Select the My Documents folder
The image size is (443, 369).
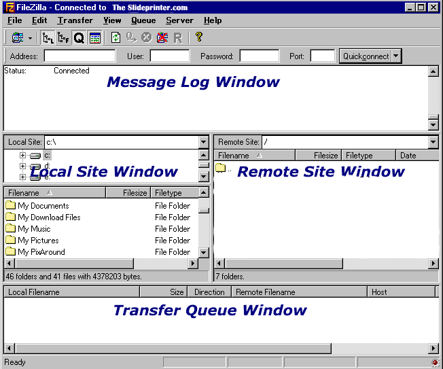[x=43, y=206]
